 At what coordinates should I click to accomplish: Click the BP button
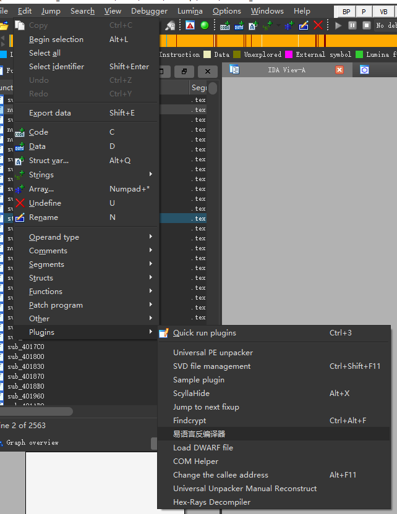[346, 12]
